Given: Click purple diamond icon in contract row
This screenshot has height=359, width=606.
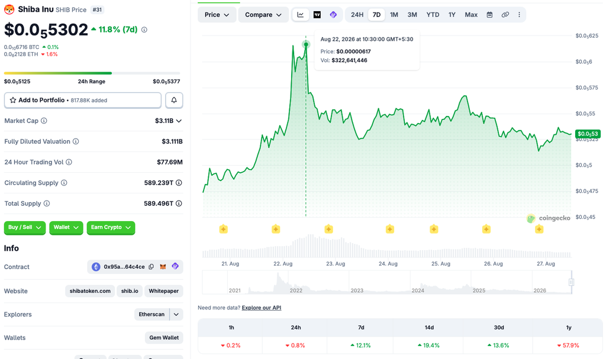Looking at the screenshot, I should [x=175, y=266].
